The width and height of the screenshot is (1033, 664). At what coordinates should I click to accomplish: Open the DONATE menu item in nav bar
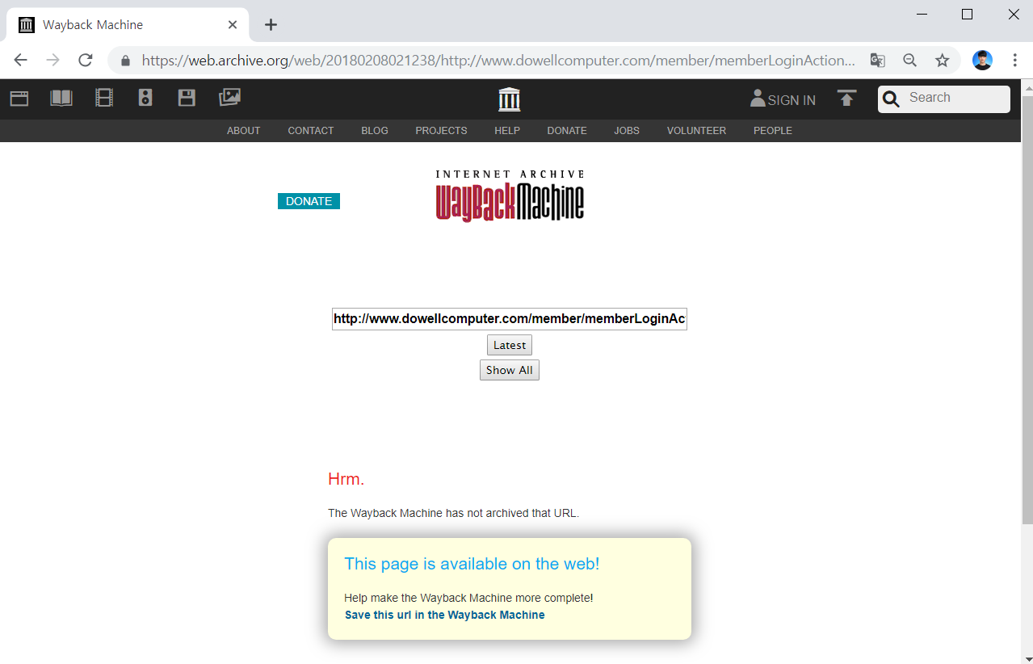pos(567,131)
